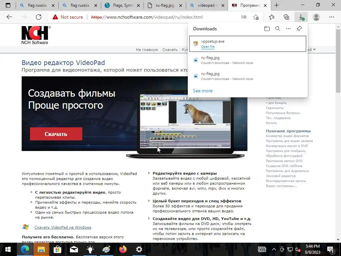Open the Favorites list icon
Image resolution: width=341 pixels, height=256 pixels.
[272, 17]
